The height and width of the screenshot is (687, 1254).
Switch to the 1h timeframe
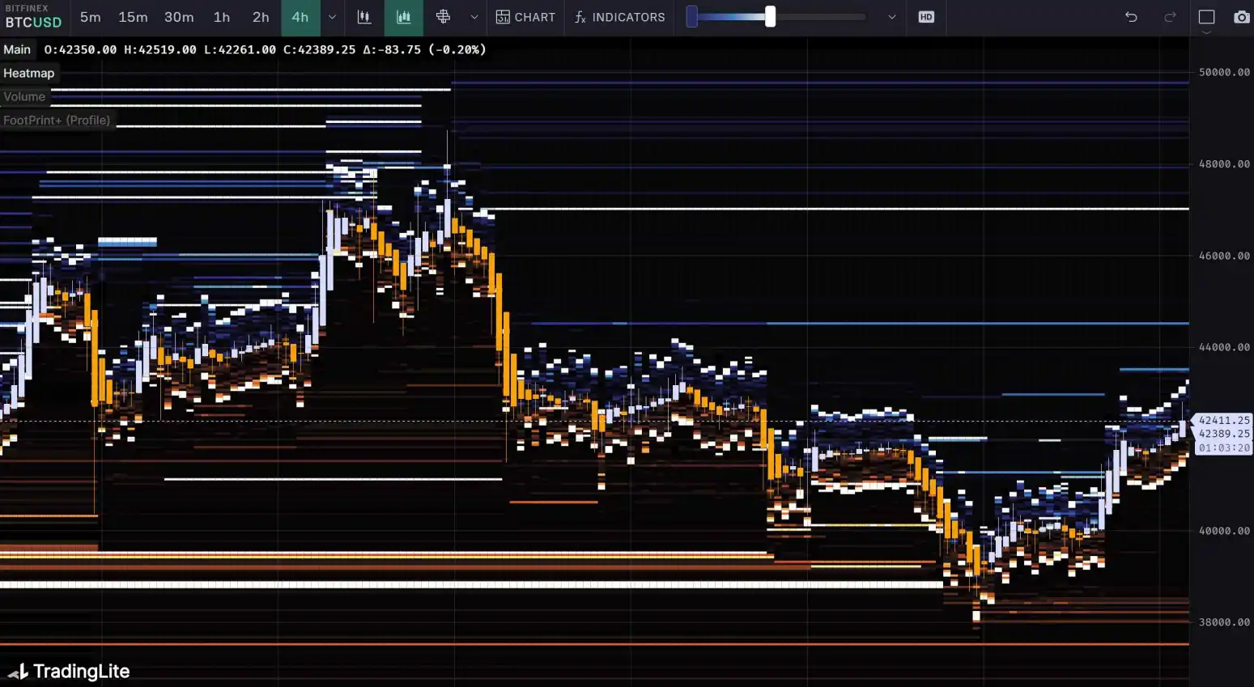pos(221,17)
